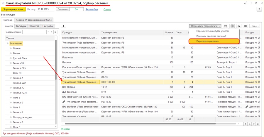Screen dimensions: 264x137
Task: Expand the Теплица 1 tree node
Action: 11,78
